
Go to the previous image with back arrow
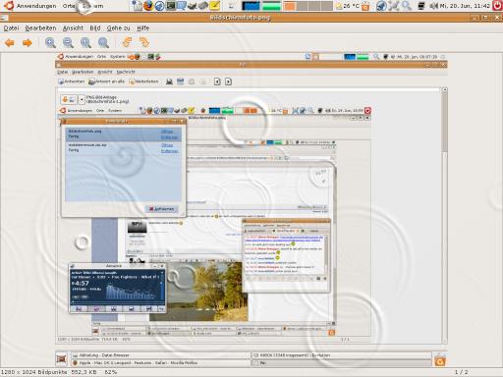(x=10, y=42)
